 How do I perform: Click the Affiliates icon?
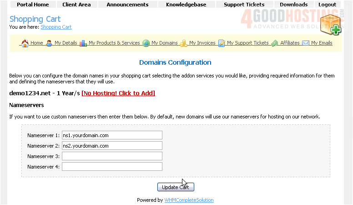point(275,43)
